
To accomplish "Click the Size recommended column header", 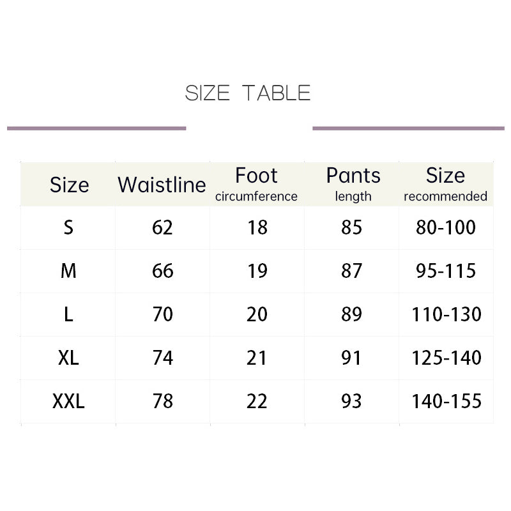I will pyautogui.click(x=445, y=184).
